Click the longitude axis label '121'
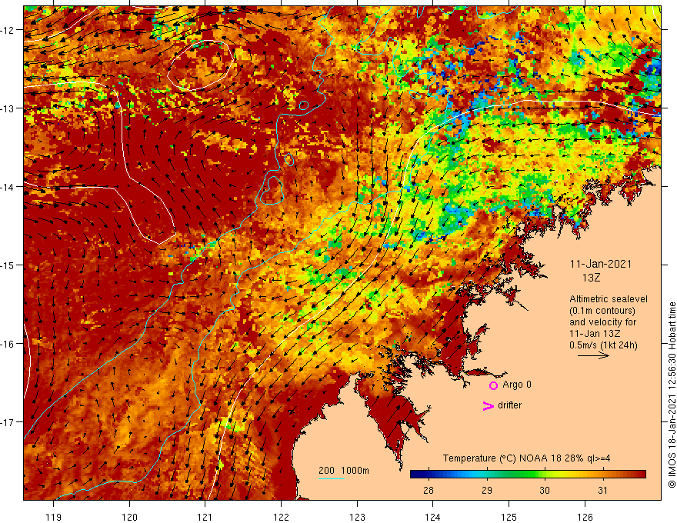Screen dimensions: 677x523 tap(205, 517)
